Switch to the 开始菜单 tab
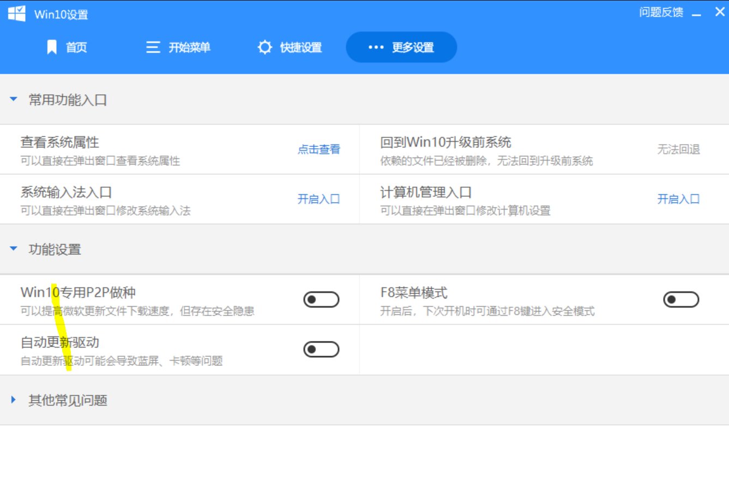The width and height of the screenshot is (729, 489). 178,47
